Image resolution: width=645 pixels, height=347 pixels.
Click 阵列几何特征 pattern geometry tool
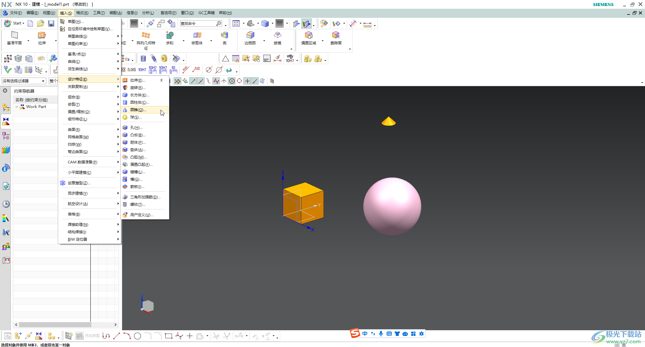pos(146,41)
